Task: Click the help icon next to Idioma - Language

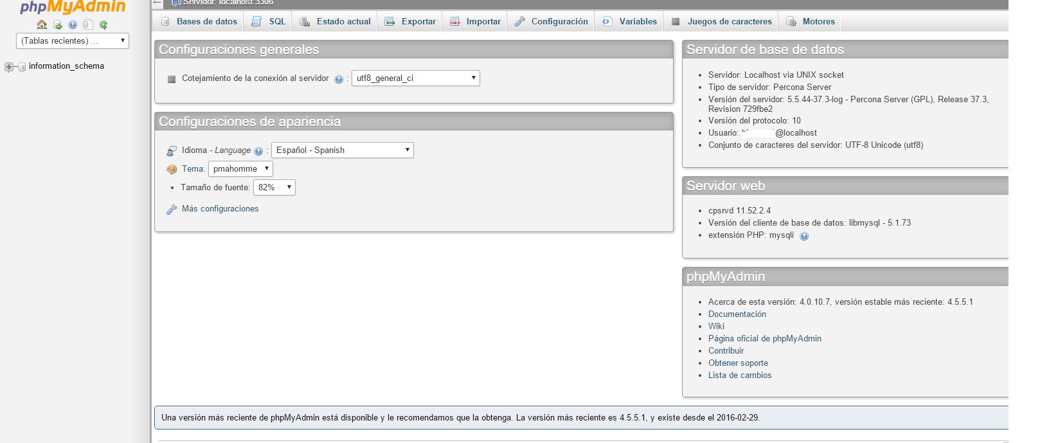Action: click(x=258, y=151)
